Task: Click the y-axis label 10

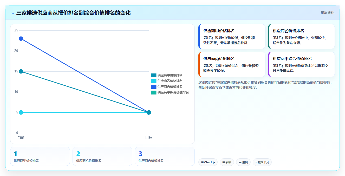Action: [x=16, y=92]
